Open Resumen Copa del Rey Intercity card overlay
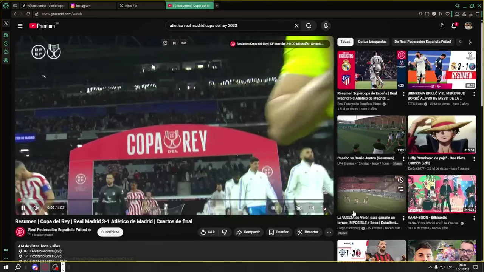This screenshot has width=484, height=272. (280, 44)
